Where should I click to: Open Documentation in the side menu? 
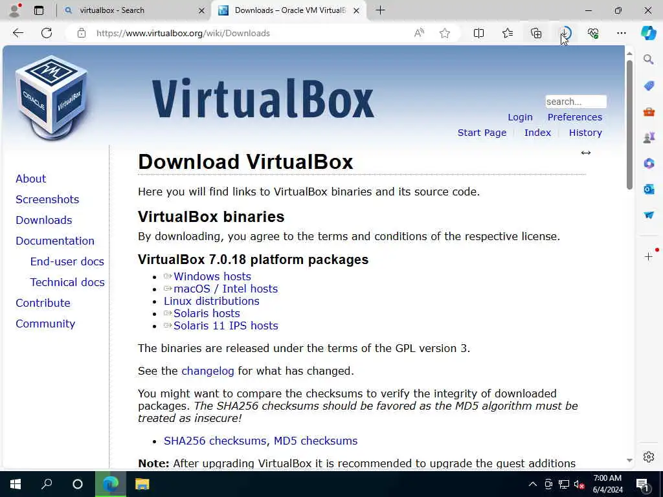pyautogui.click(x=55, y=241)
